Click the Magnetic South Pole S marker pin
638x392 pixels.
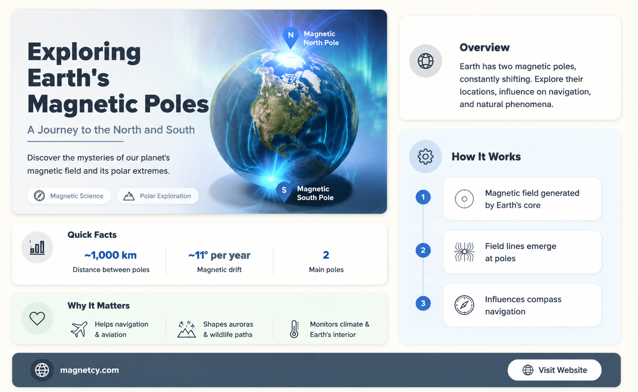click(x=284, y=192)
